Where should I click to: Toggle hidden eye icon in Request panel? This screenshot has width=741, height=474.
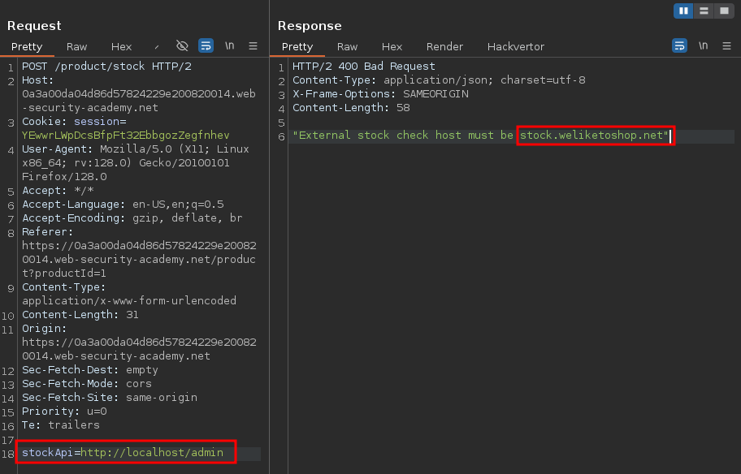coord(182,46)
